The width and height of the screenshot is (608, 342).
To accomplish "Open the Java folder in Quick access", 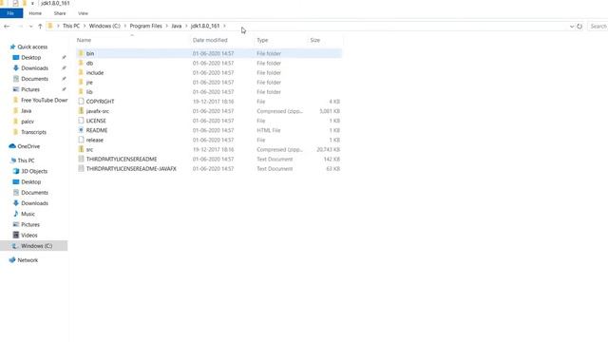I will [26, 110].
